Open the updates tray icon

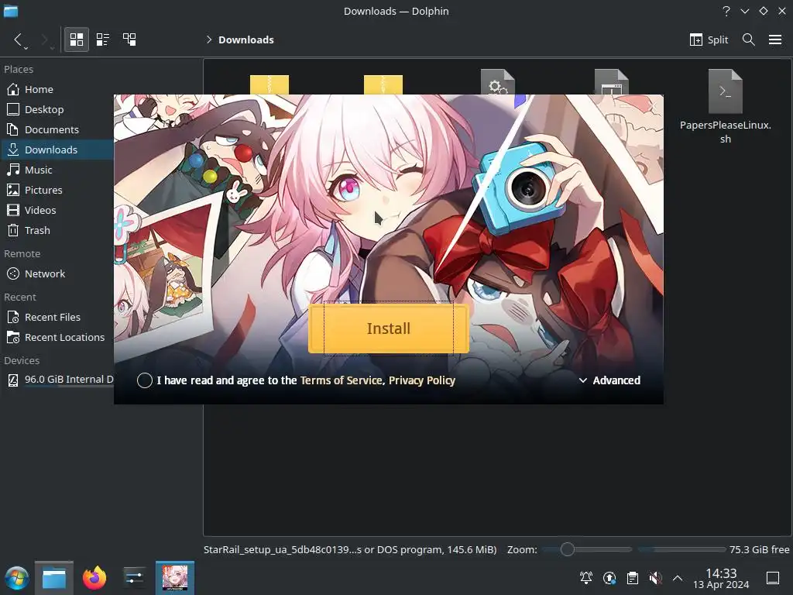click(x=609, y=578)
